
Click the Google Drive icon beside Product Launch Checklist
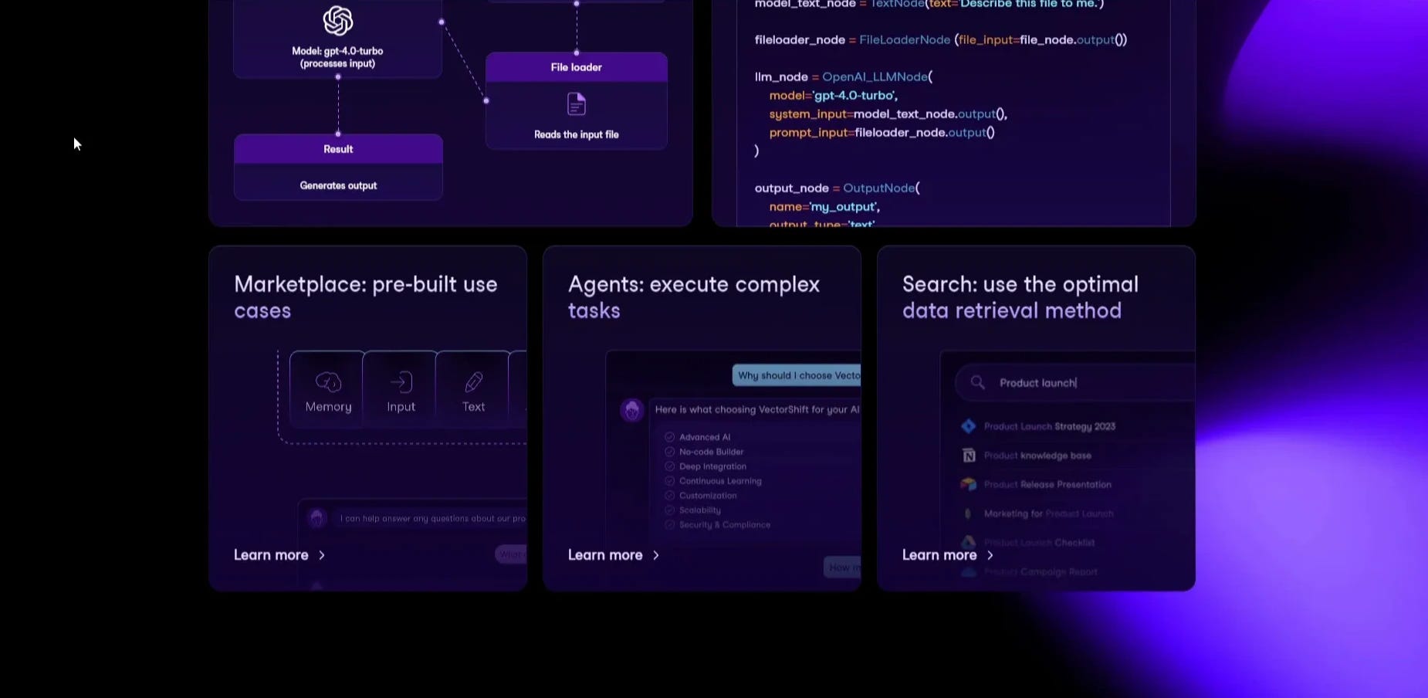coord(969,542)
